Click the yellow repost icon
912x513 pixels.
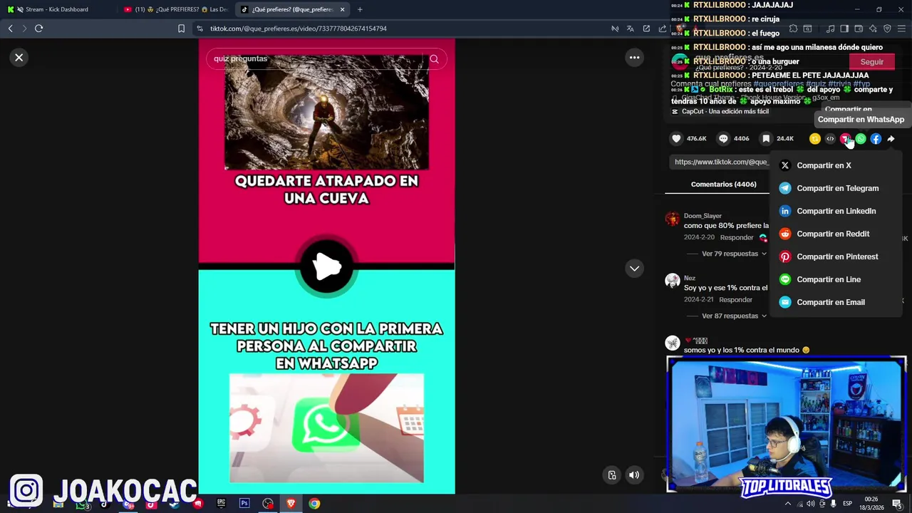tap(815, 139)
